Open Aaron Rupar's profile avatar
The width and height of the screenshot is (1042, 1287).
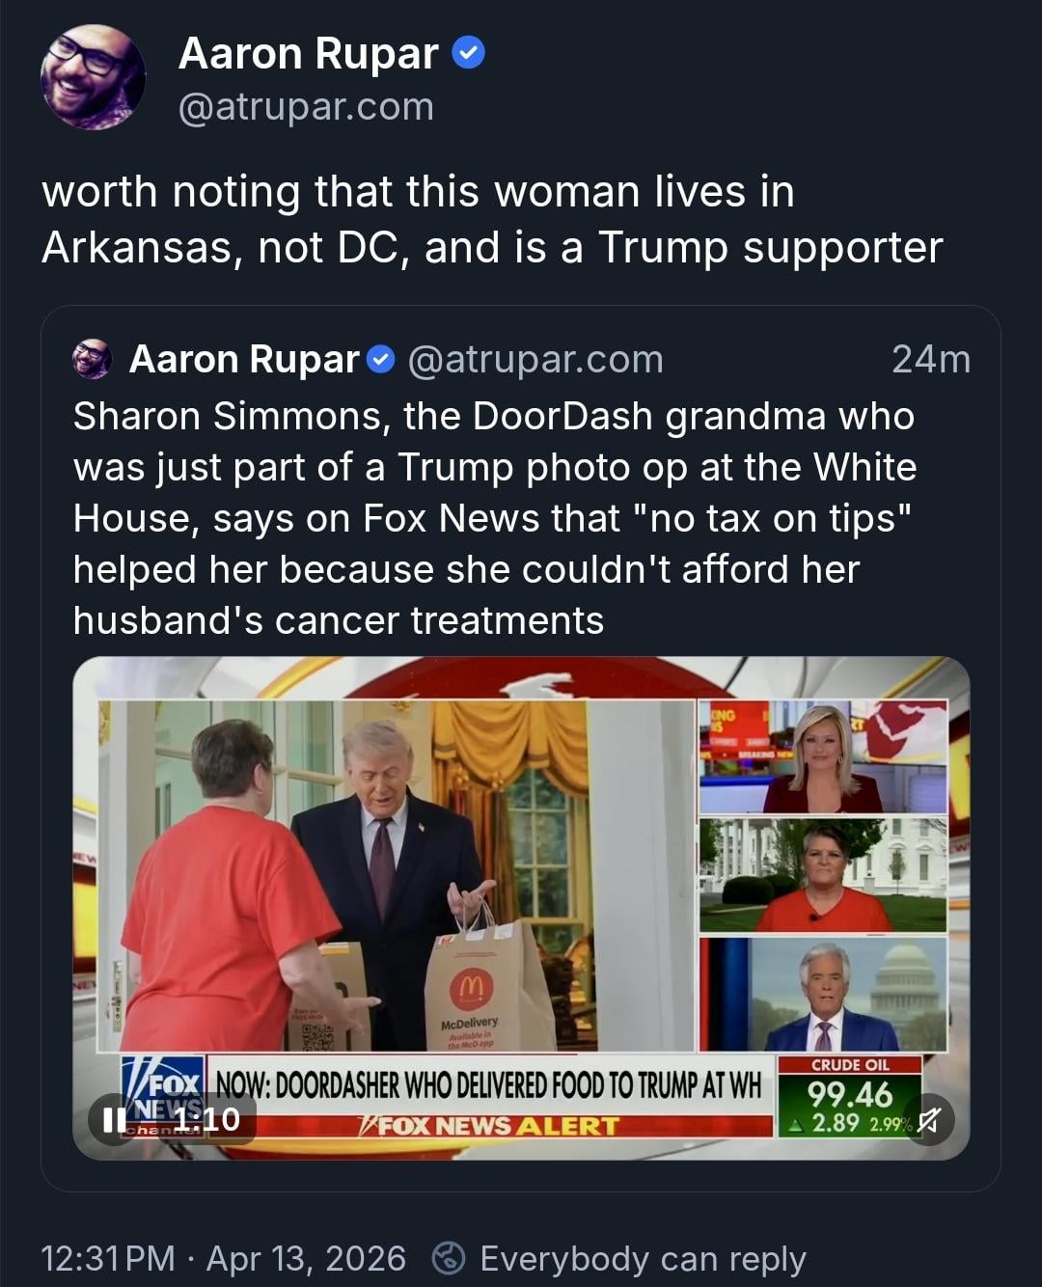93,77
